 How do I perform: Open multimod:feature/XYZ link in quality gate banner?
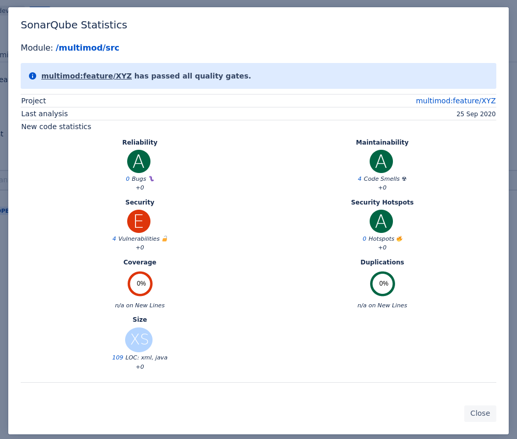(x=86, y=76)
